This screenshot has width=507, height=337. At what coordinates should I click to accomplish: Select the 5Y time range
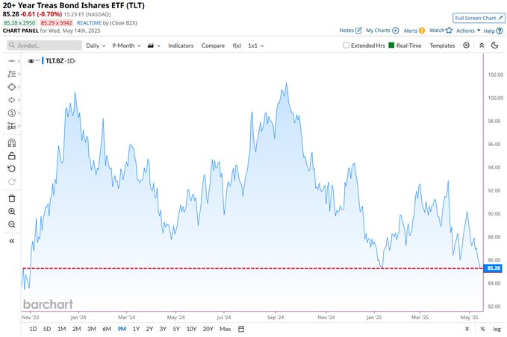click(x=176, y=329)
